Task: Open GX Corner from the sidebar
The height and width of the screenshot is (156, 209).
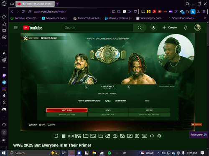Action: pyautogui.click(x=4, y=140)
